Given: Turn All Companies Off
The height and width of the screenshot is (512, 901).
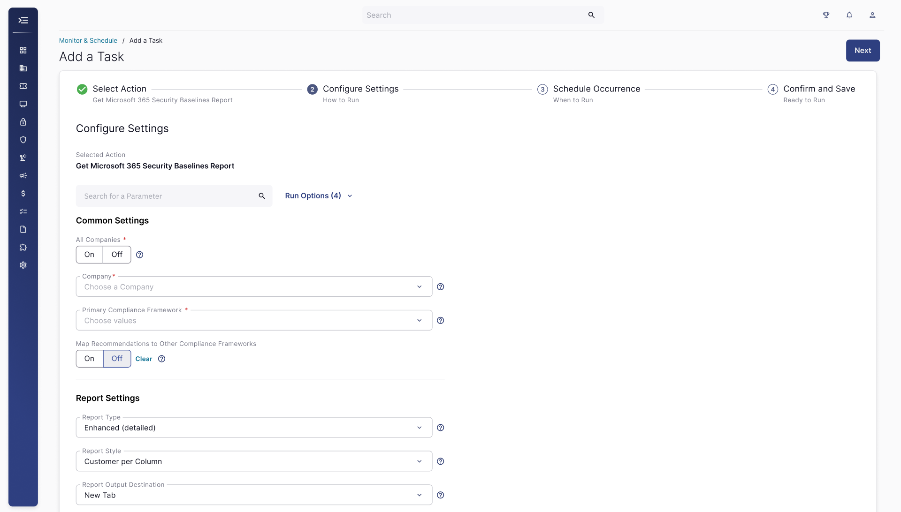Looking at the screenshot, I should pyautogui.click(x=117, y=255).
